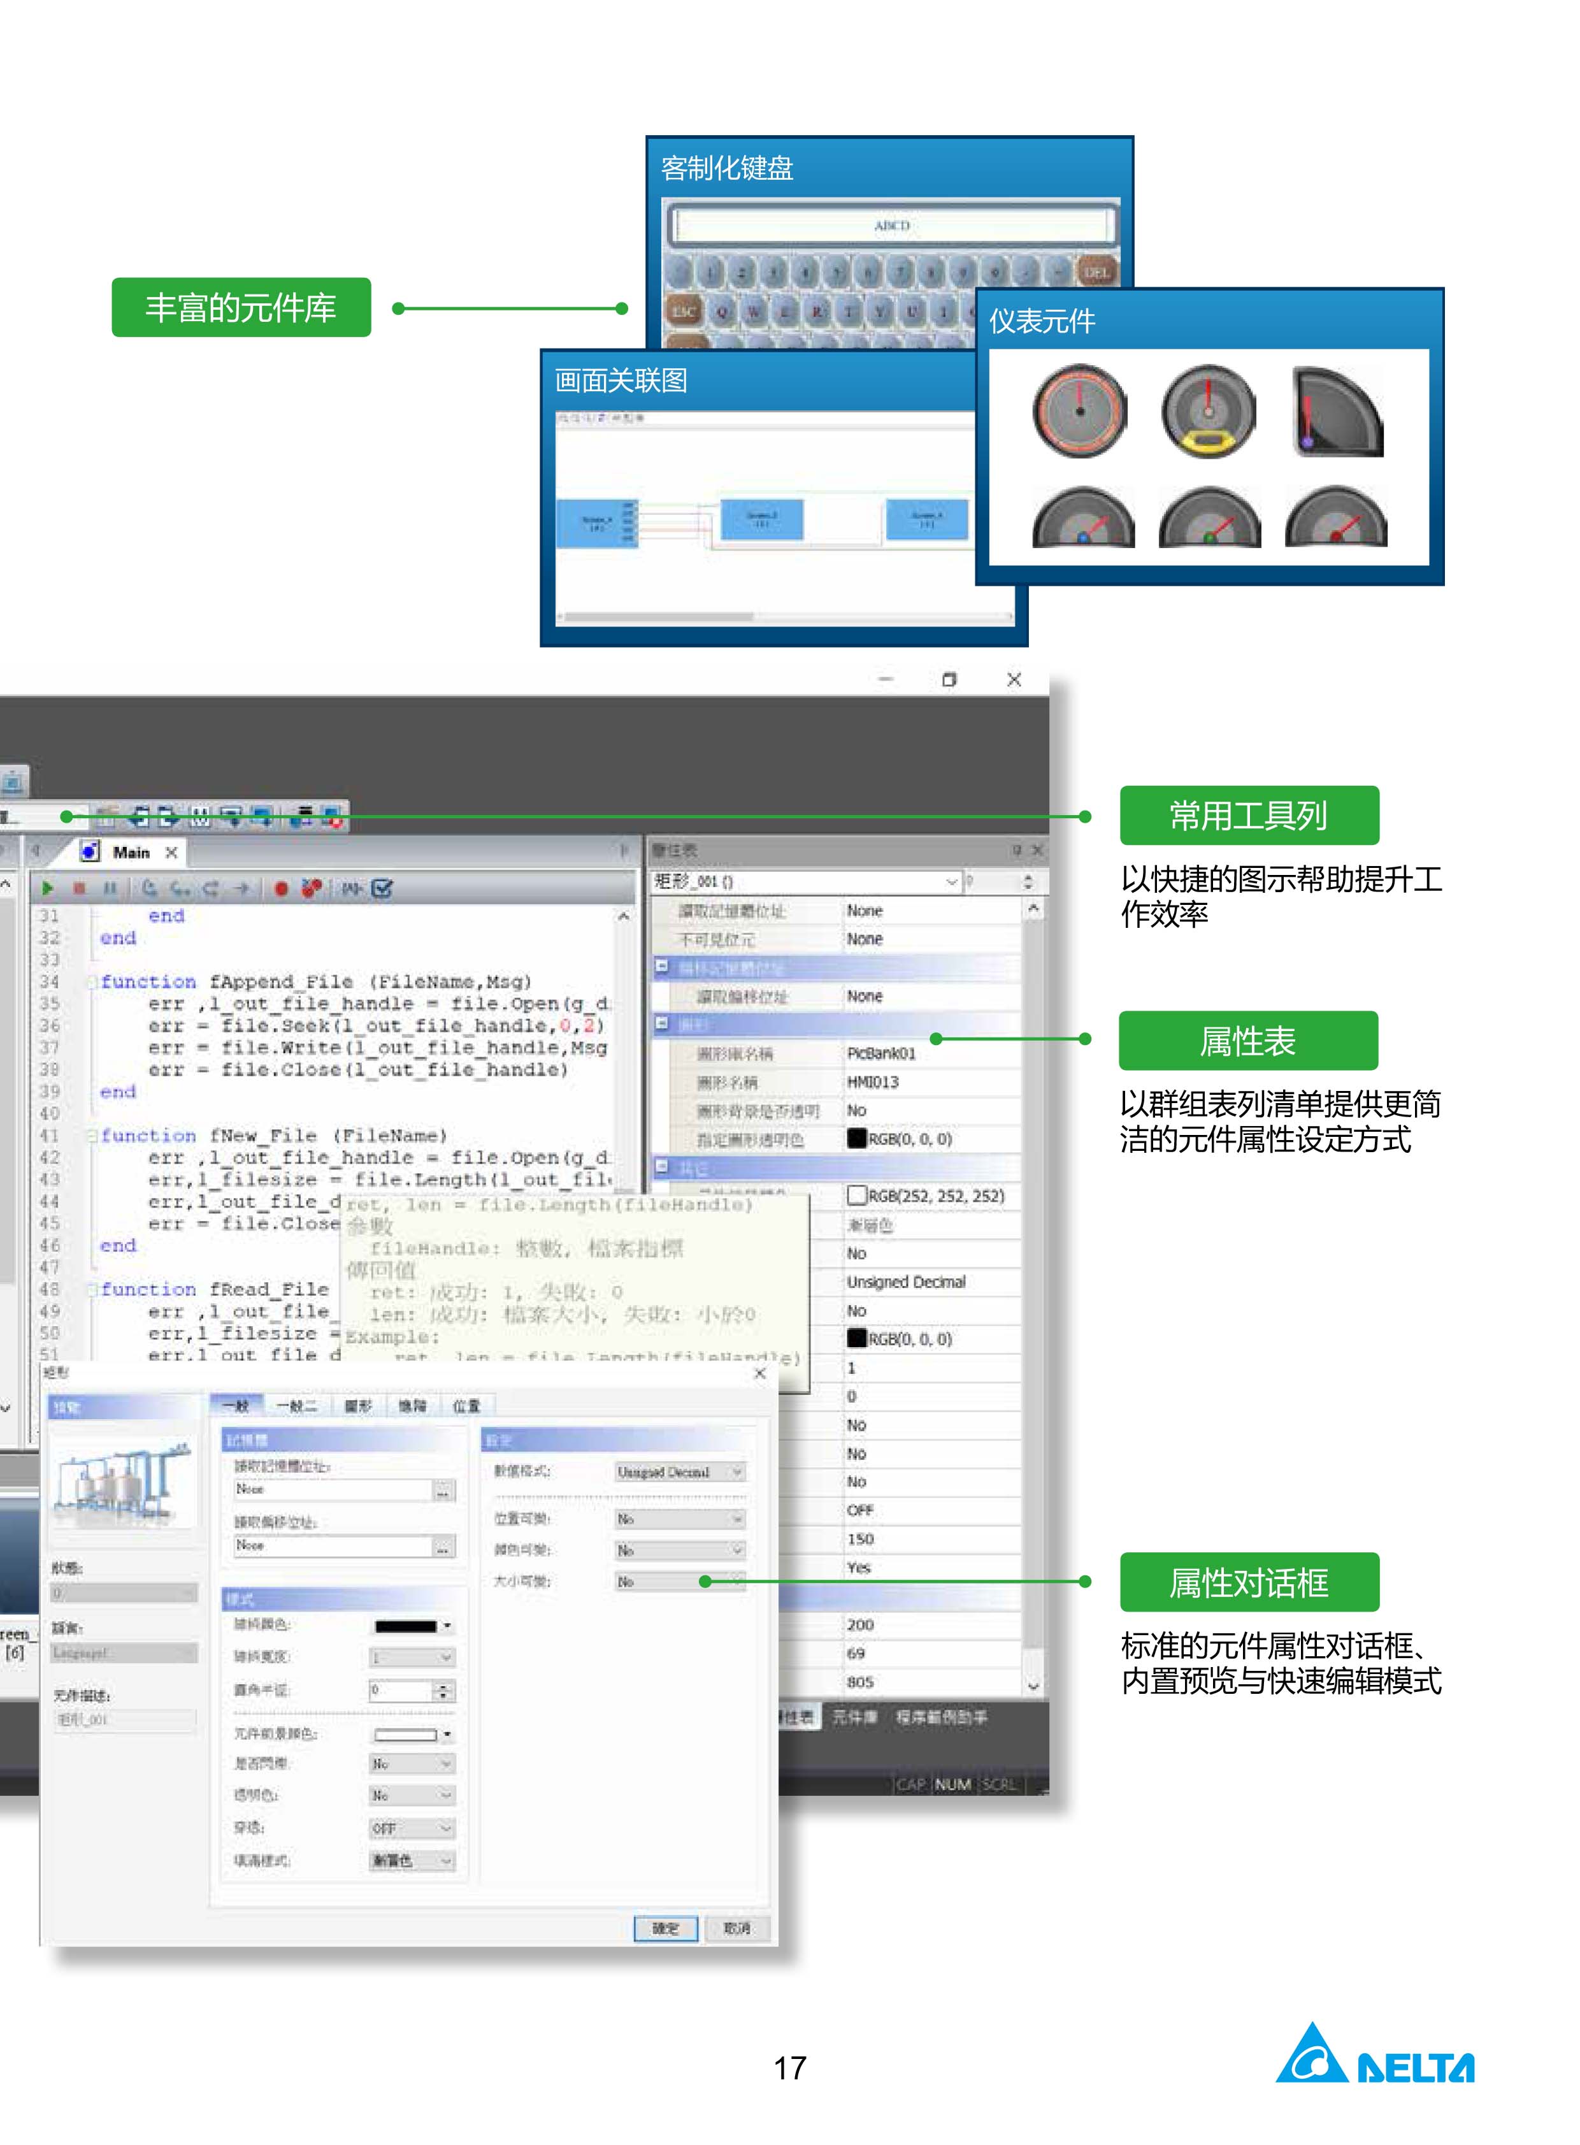Switch to the 圖形 tab
Image resolution: width=1580 pixels, height=2145 pixels.
pyautogui.click(x=359, y=1405)
